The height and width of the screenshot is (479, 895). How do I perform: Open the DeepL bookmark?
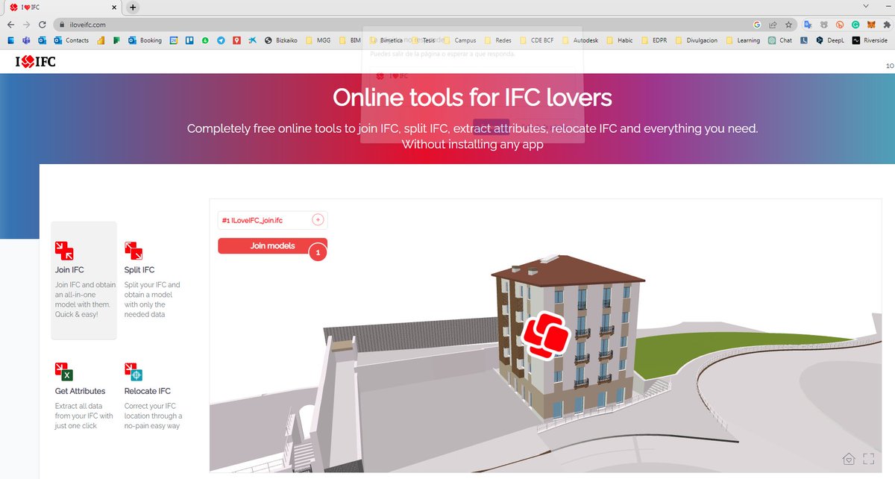(829, 40)
